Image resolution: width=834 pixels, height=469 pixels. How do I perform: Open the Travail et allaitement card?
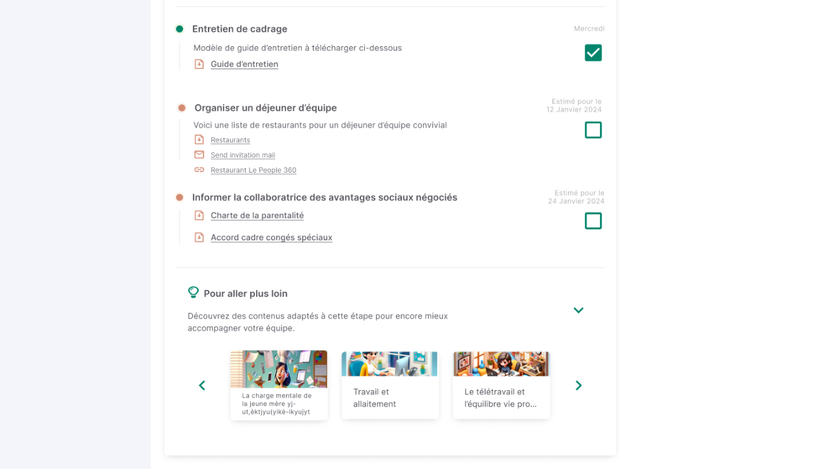pyautogui.click(x=390, y=385)
